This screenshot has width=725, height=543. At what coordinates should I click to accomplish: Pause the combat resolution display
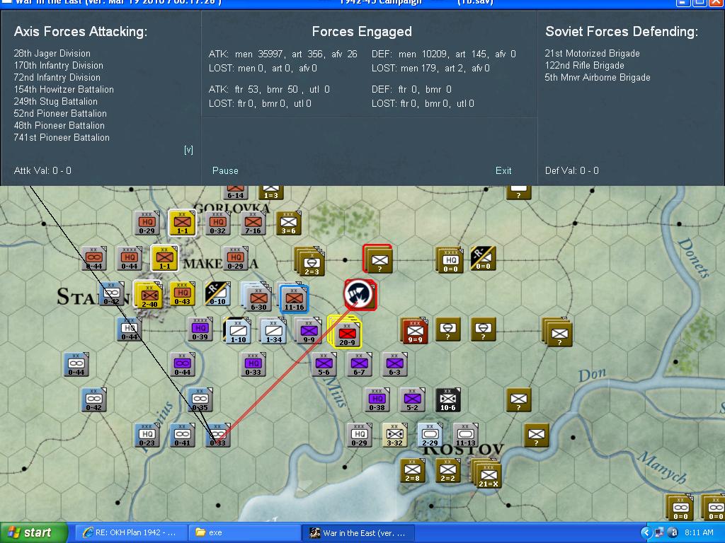225,170
